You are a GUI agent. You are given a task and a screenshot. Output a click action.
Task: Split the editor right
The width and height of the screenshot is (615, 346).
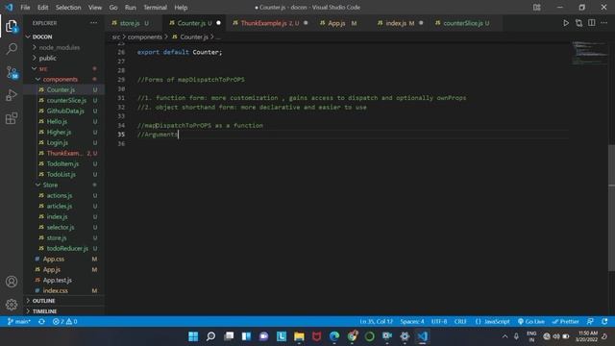point(592,23)
